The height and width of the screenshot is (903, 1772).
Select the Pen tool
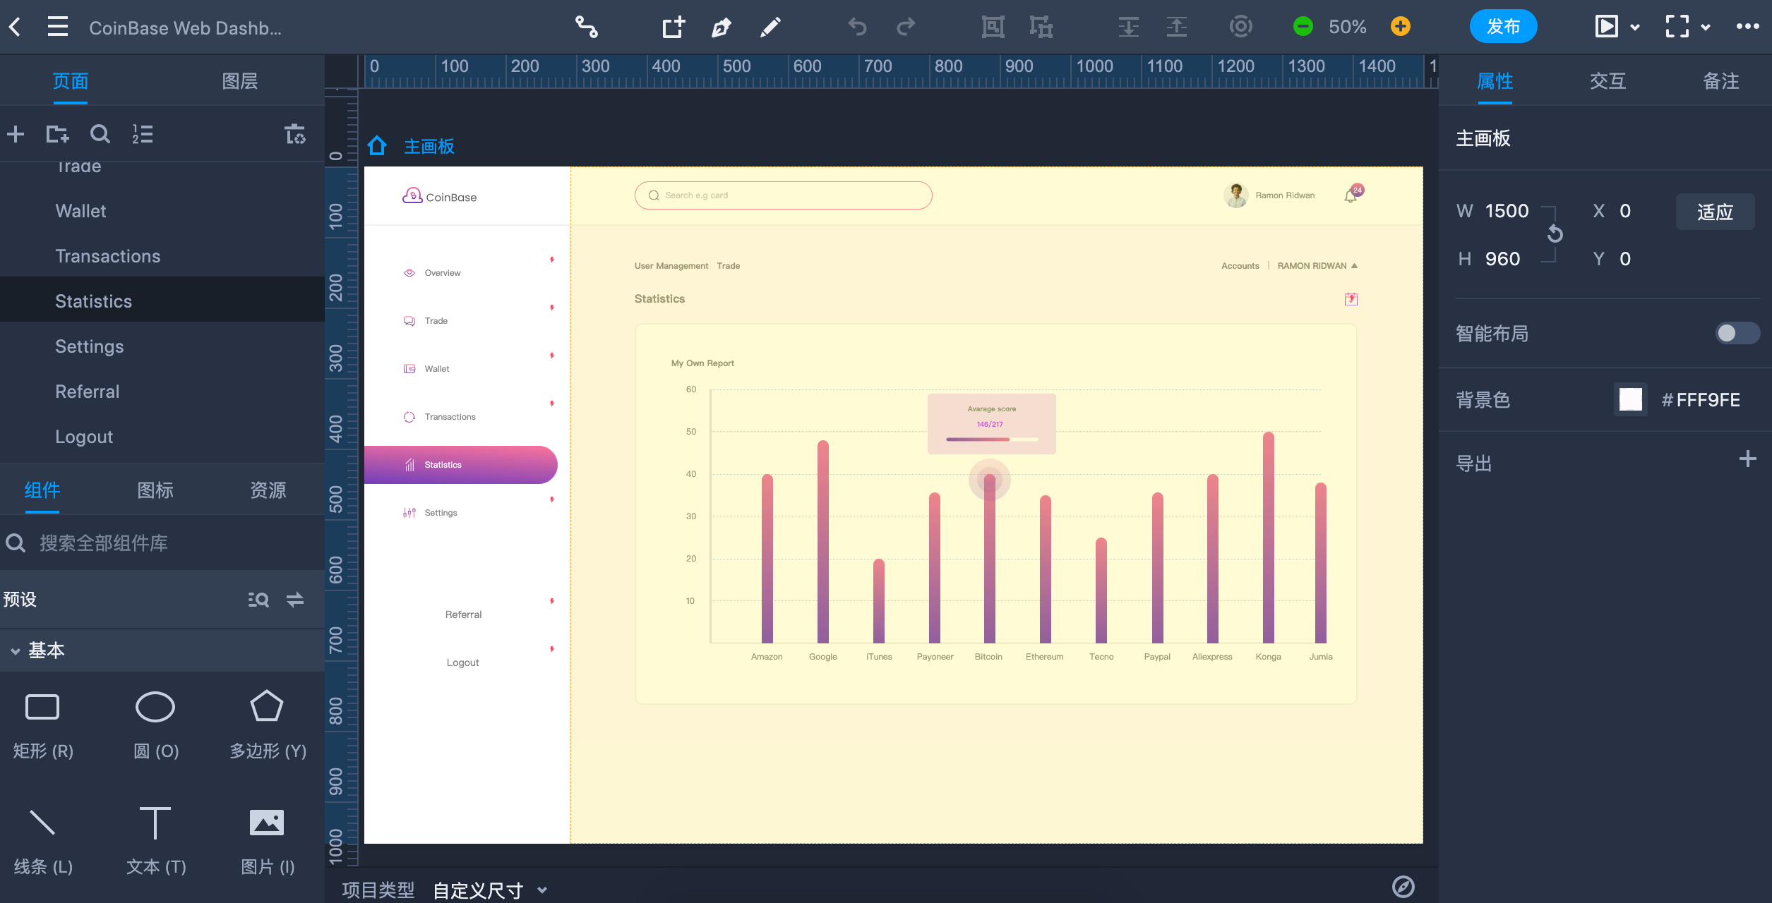722,28
